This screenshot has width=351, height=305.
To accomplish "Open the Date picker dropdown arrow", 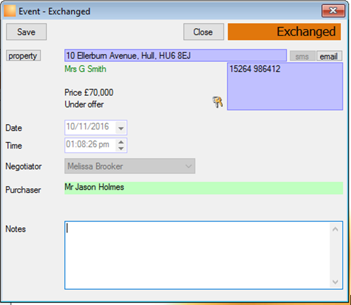I will (x=121, y=128).
